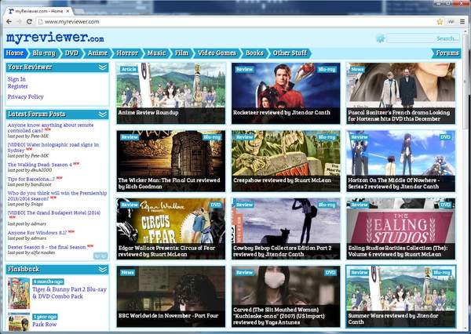Click the myreviewer.com site logo

55,38
